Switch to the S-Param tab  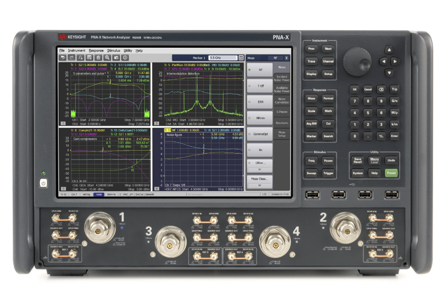[282, 111]
